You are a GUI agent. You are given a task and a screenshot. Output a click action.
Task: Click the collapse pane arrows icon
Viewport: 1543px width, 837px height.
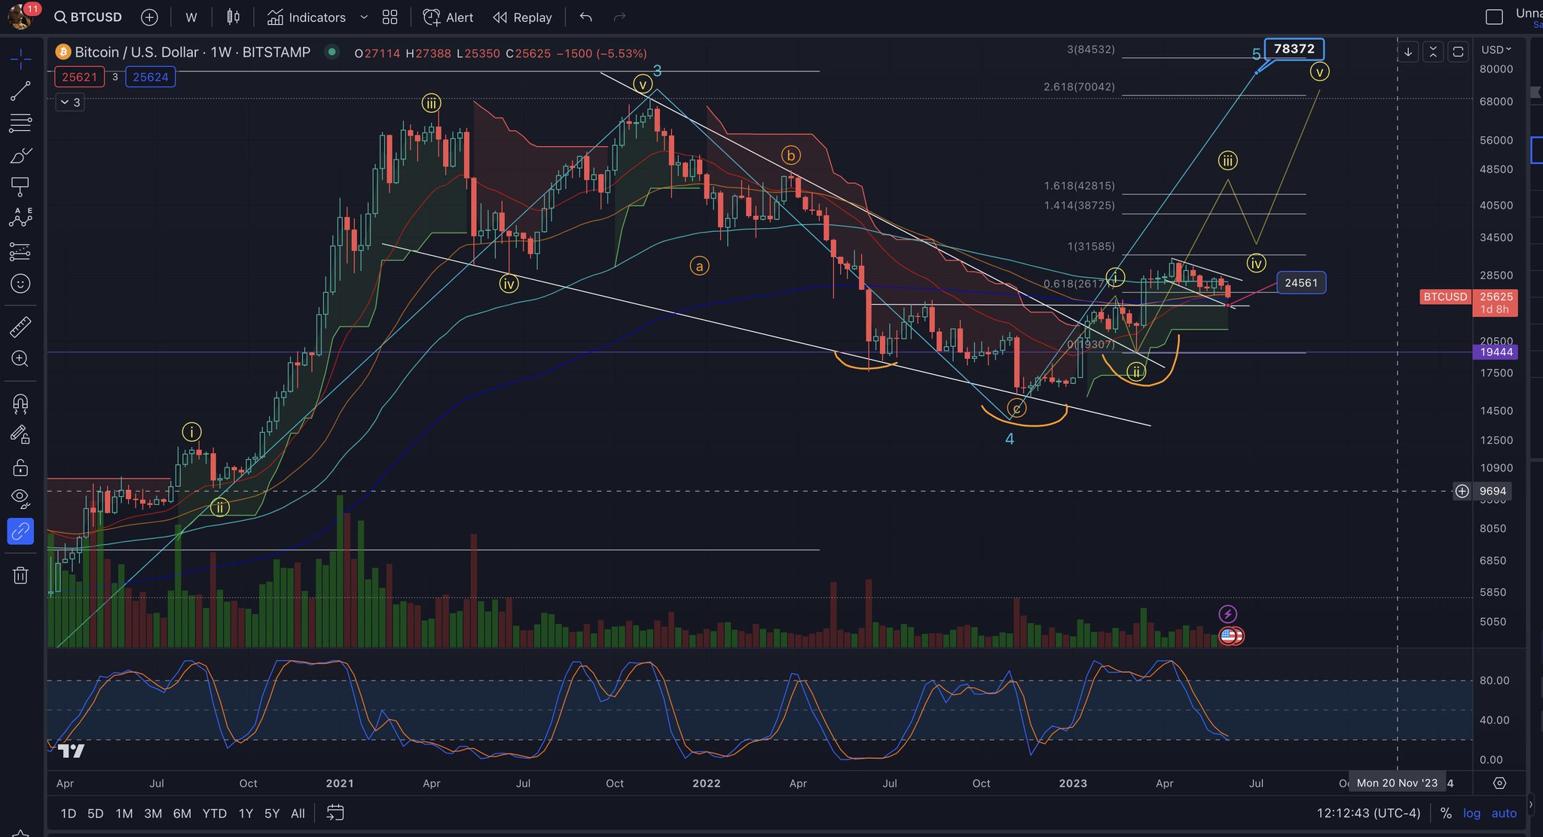click(1433, 52)
